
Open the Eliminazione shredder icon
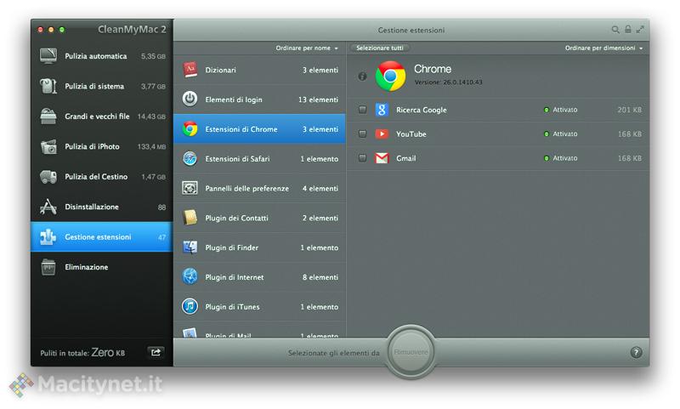click(x=48, y=267)
